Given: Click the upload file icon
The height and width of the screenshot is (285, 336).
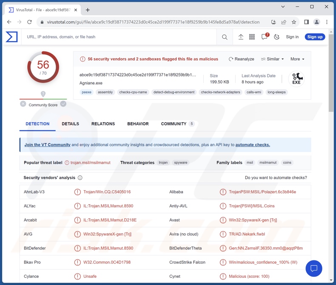Looking at the screenshot, I should [241, 37].
